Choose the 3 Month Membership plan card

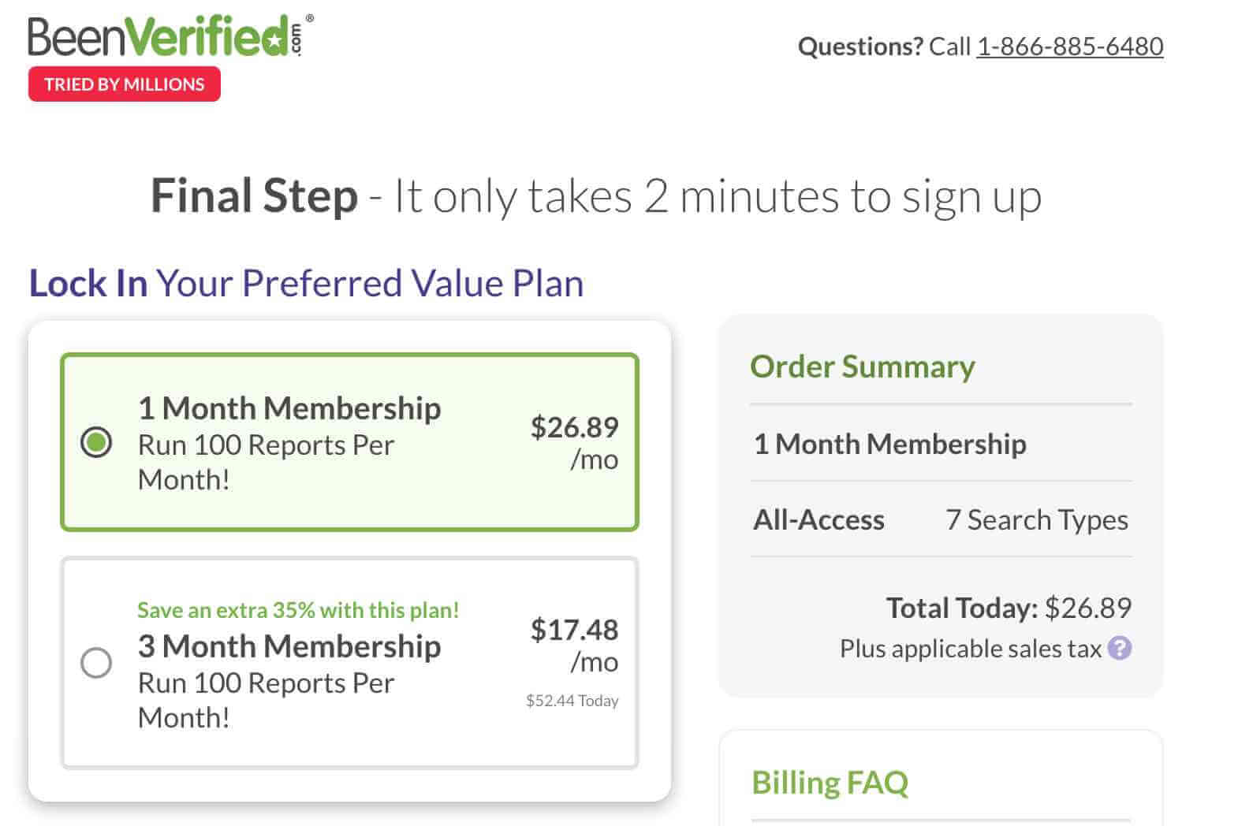(x=349, y=663)
